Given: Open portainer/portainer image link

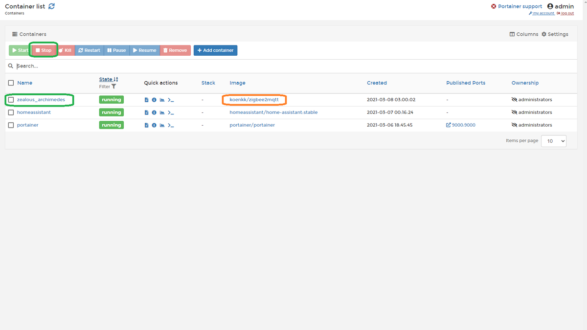Looking at the screenshot, I should coord(252,125).
